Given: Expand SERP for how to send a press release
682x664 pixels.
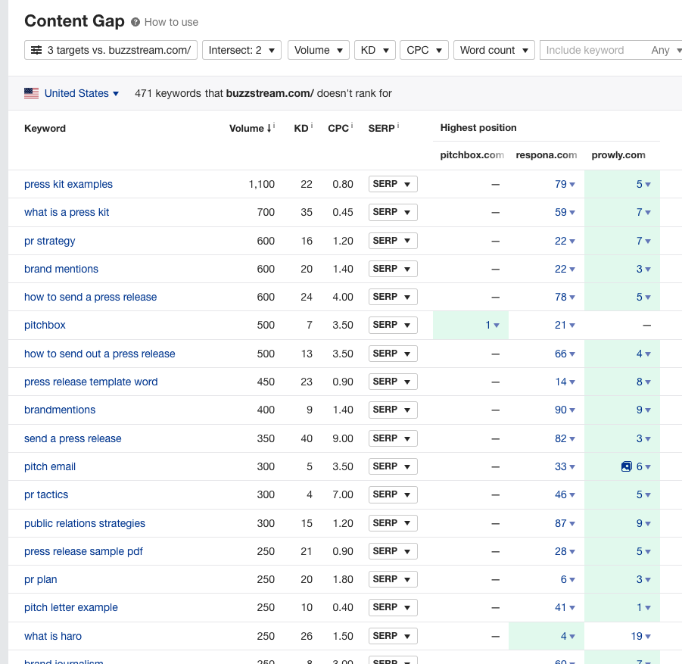Looking at the screenshot, I should click(x=393, y=298).
